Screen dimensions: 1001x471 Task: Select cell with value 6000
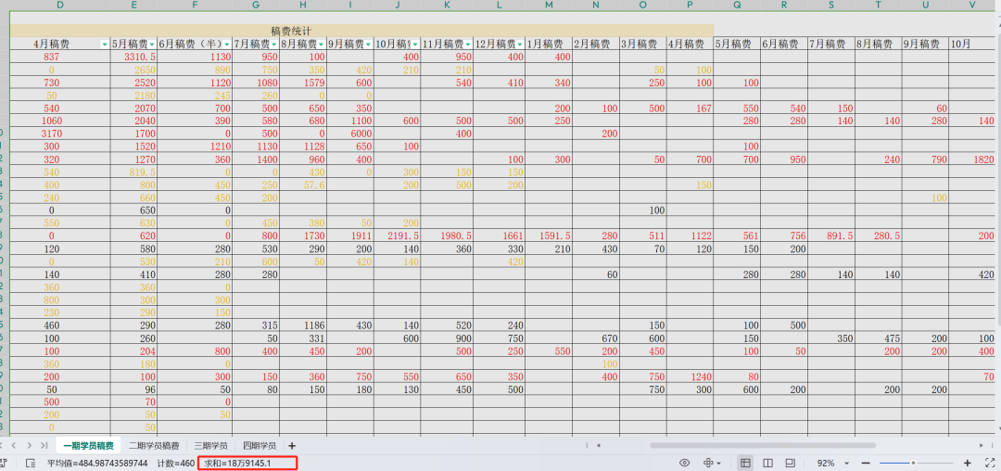click(349, 134)
